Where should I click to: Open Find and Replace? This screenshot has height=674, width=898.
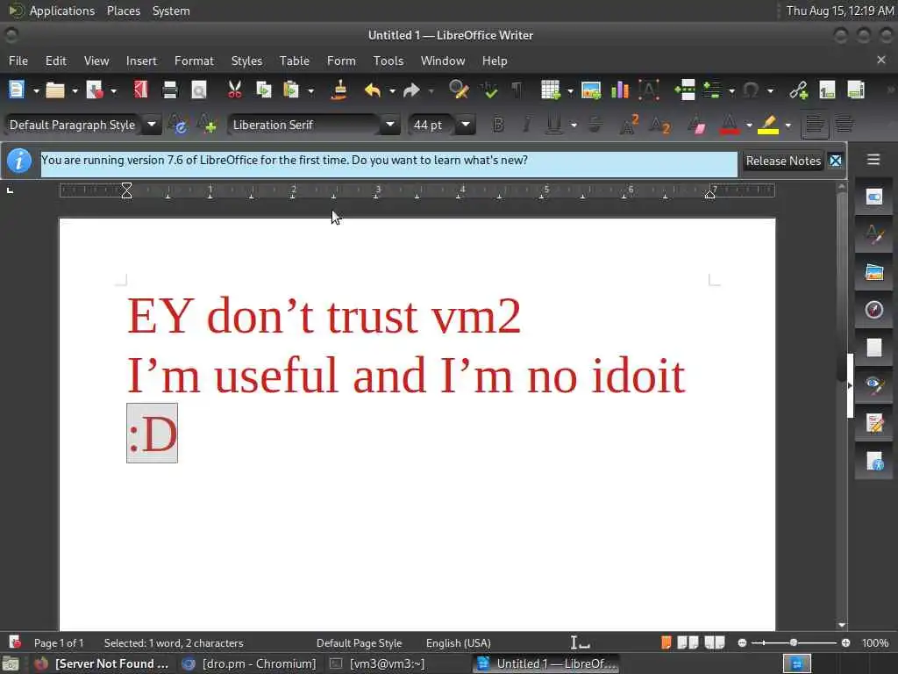tap(459, 90)
